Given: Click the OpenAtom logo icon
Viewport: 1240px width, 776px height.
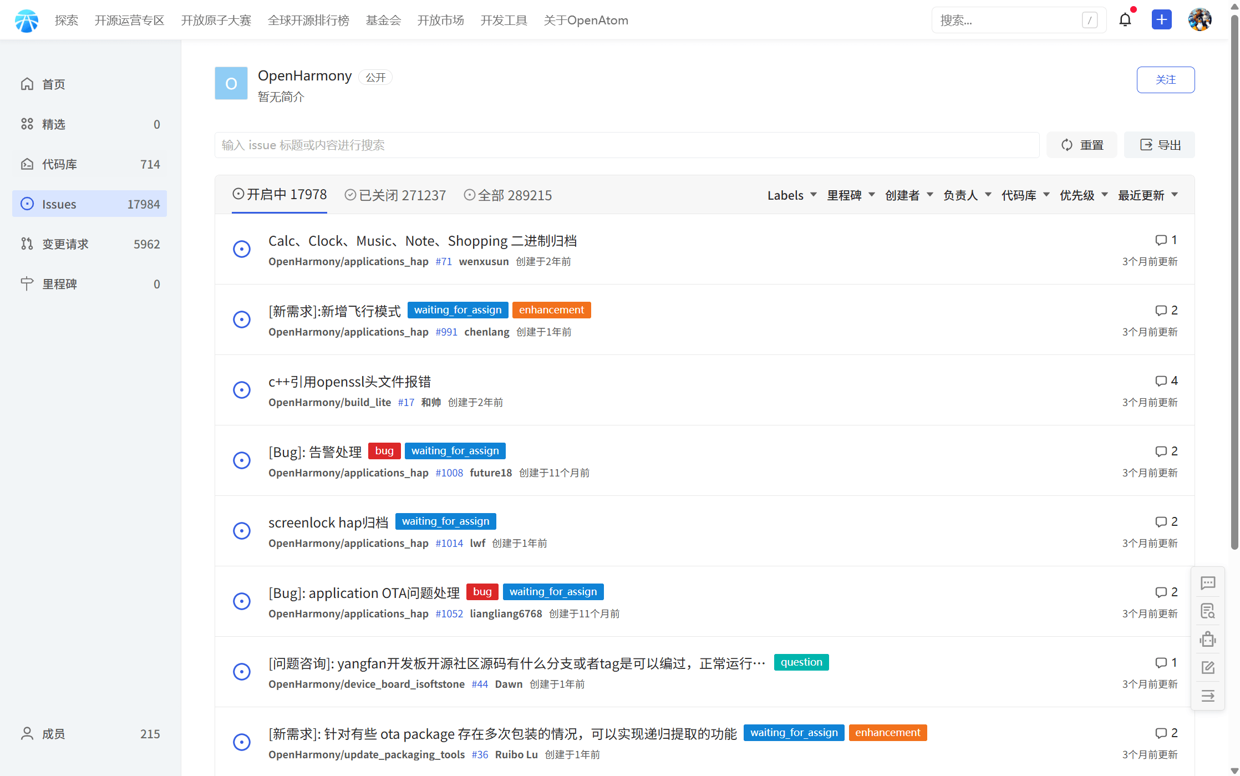Looking at the screenshot, I should 27,21.
